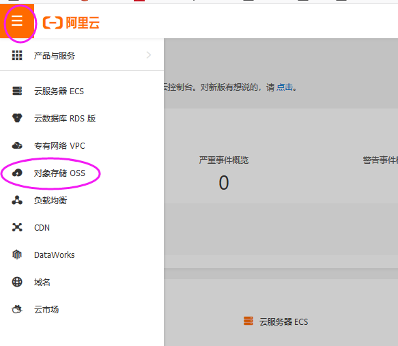Click the 对象存储 OSS cloud icon
The width and height of the screenshot is (398, 346).
click(x=17, y=173)
